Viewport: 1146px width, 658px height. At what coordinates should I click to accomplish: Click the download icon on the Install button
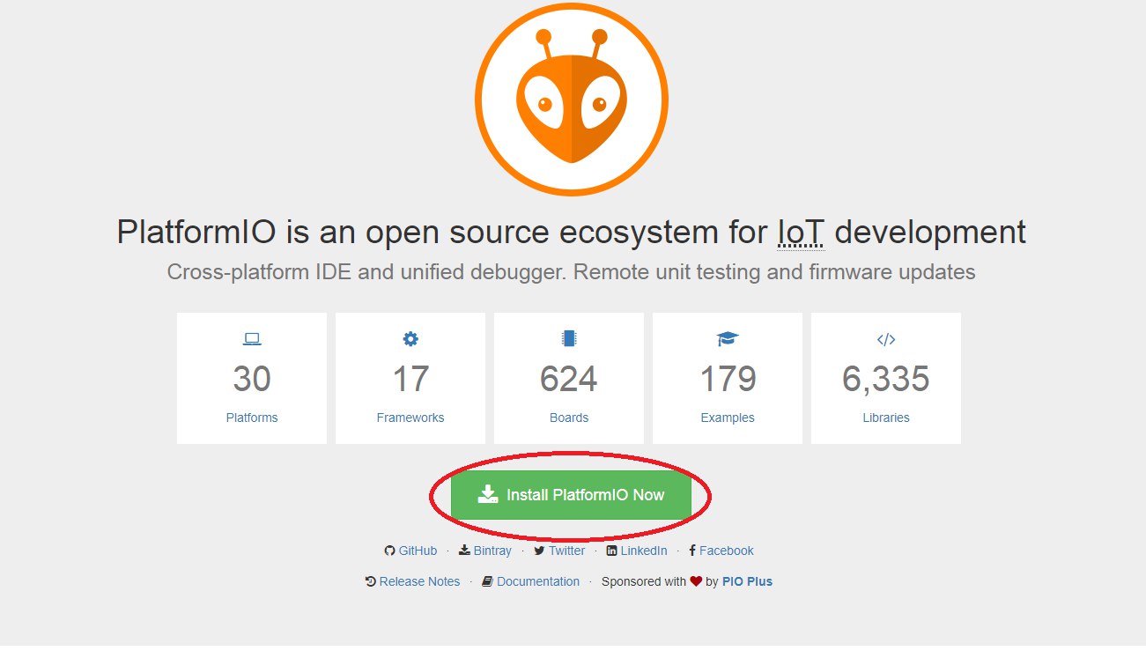[x=488, y=494]
